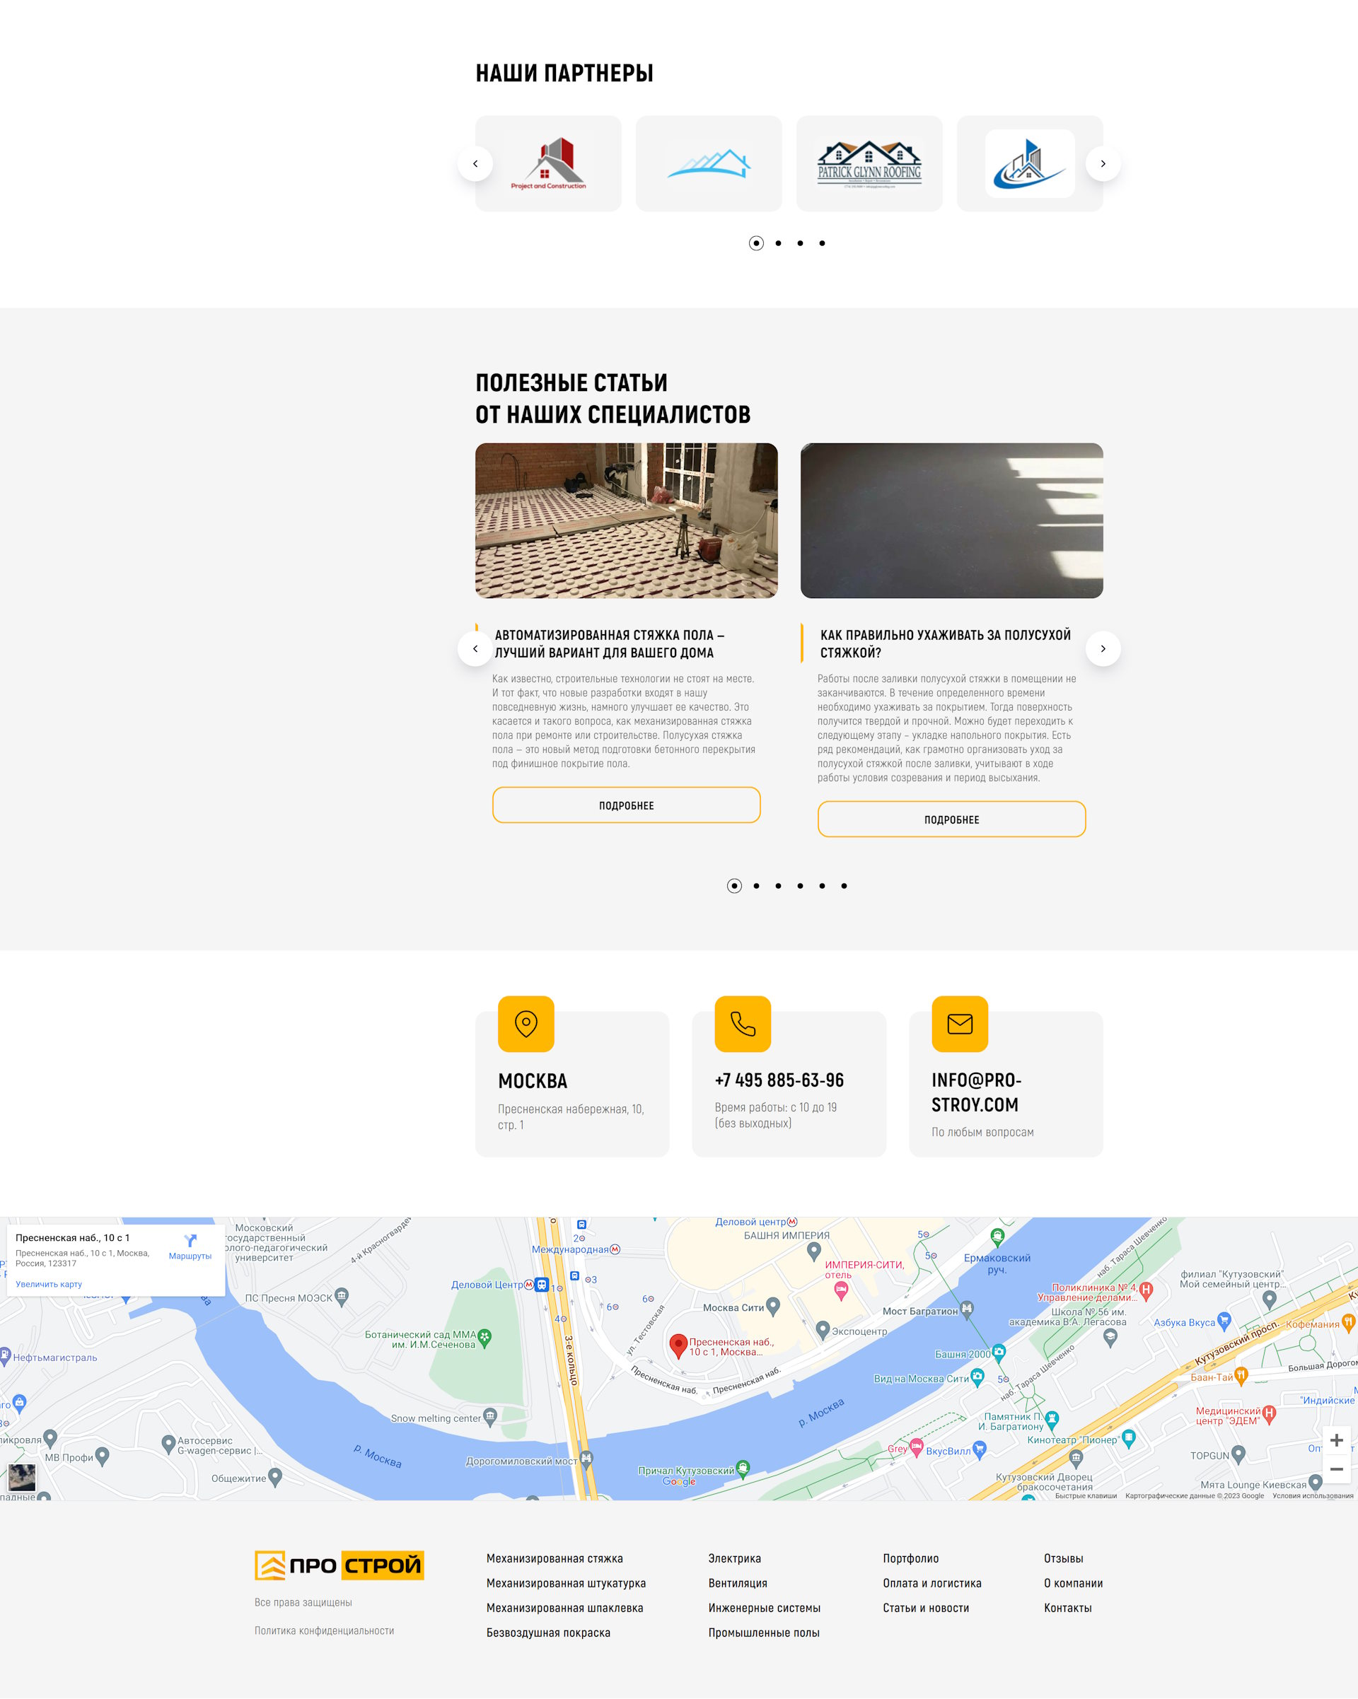Image resolution: width=1358 pixels, height=1699 pixels.
Task: Open Портфолио footer link
Action: 910,1558
